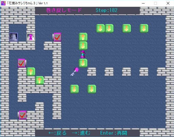Click the Step:182 counter
The height and width of the screenshot is (137, 174).
tap(107, 10)
